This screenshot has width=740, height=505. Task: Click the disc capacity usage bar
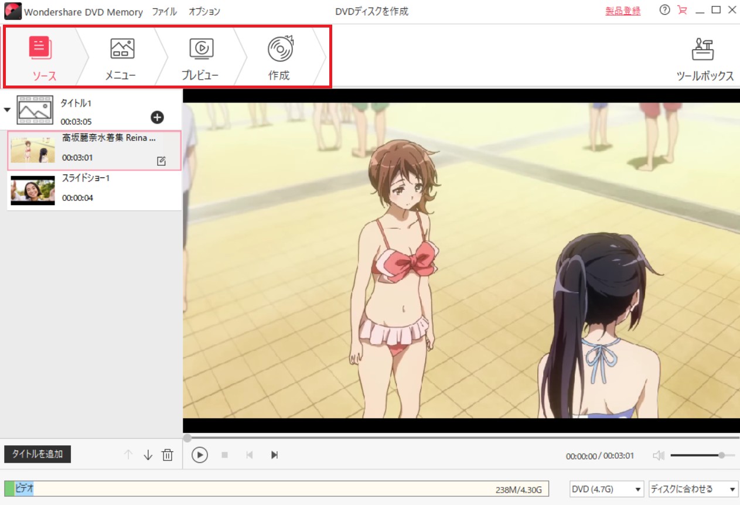[x=277, y=489]
